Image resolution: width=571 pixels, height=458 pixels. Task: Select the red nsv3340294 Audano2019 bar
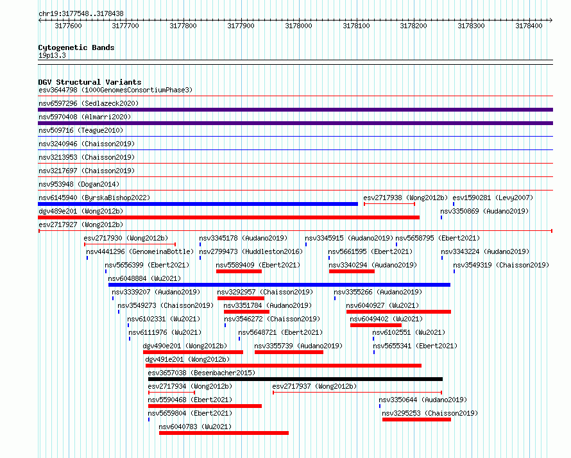tap(352, 271)
